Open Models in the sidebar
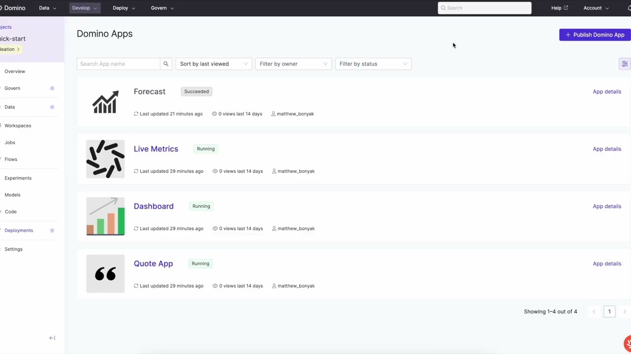This screenshot has width=631, height=354. 12,195
